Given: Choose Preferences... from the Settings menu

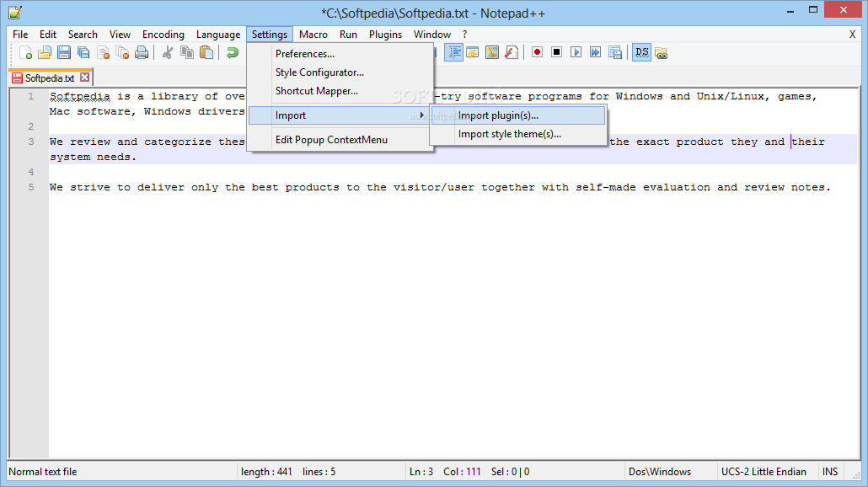Looking at the screenshot, I should 340,54.
